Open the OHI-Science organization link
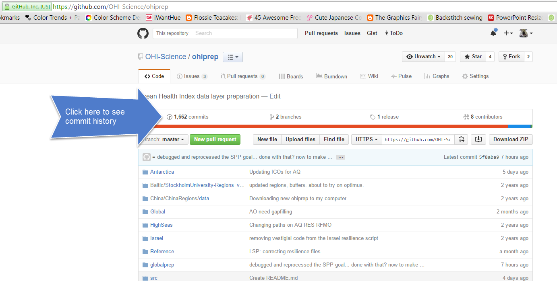The image size is (557, 281). [x=166, y=57]
